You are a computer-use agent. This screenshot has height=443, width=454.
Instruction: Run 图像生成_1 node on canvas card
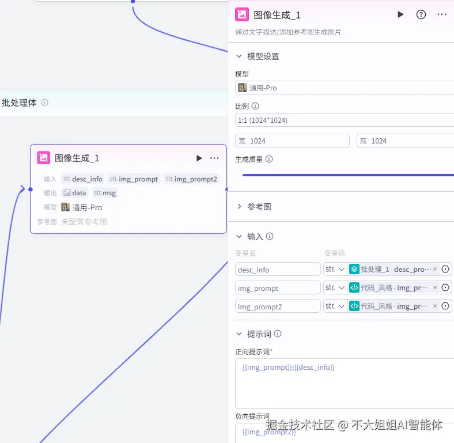click(x=199, y=158)
